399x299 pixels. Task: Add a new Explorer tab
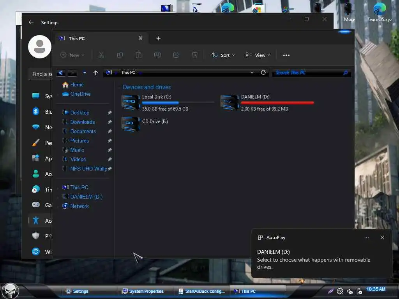pyautogui.click(x=158, y=39)
